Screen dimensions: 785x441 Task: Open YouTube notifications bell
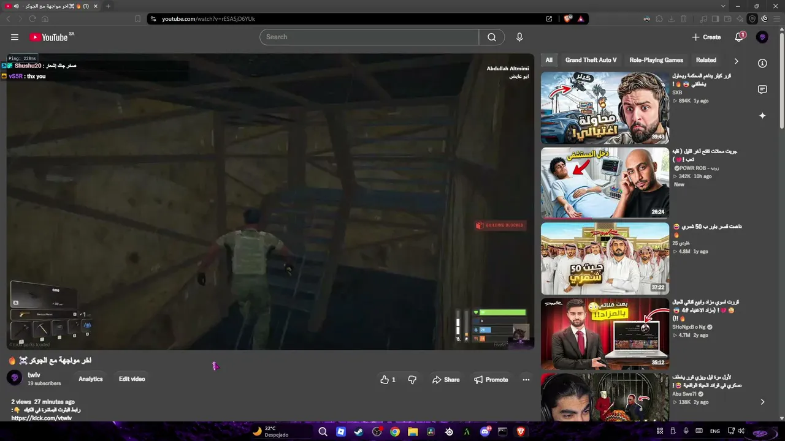[x=739, y=37]
